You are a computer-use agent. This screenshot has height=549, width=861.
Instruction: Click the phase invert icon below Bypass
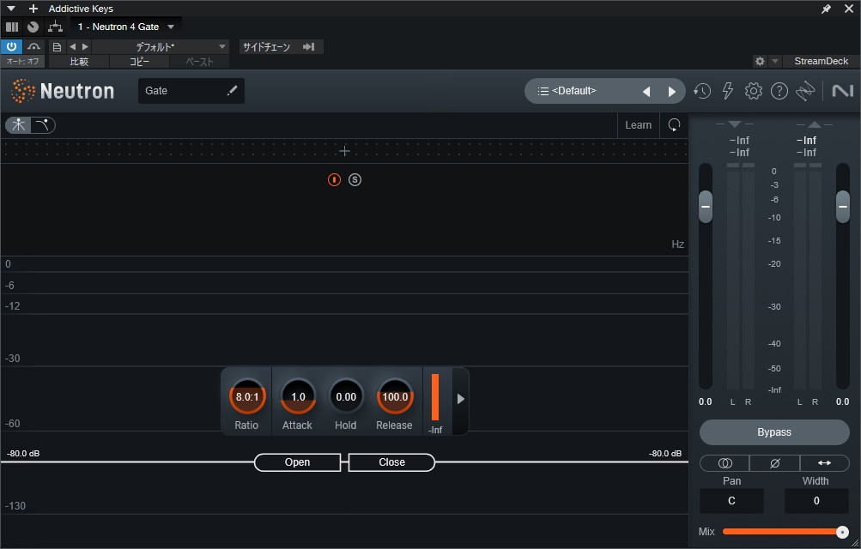[774, 463]
